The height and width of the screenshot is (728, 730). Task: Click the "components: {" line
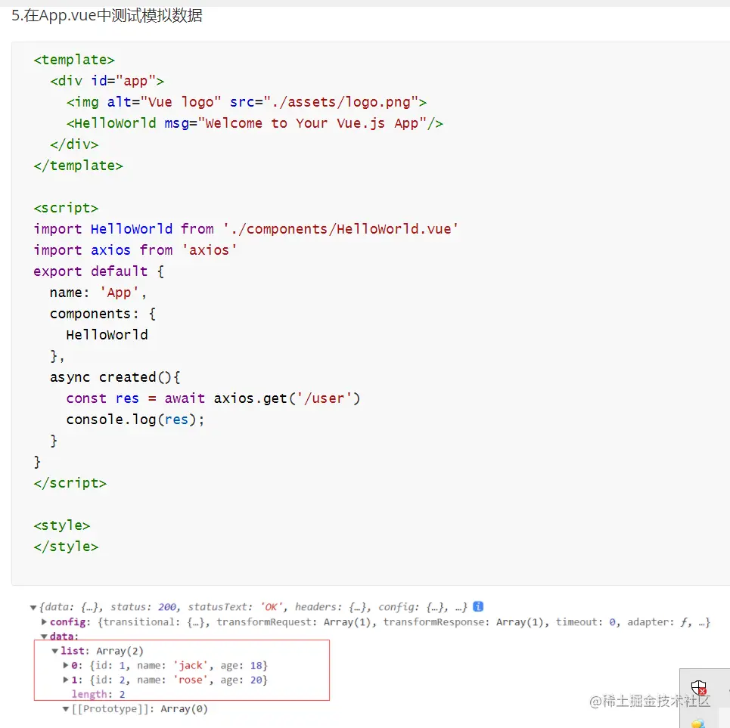tap(103, 314)
